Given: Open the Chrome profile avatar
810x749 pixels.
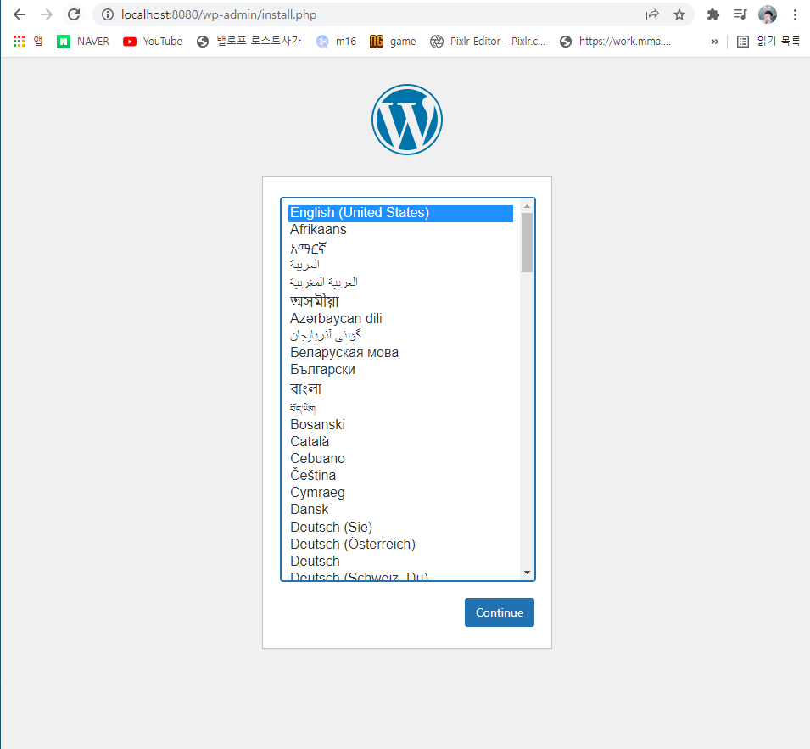Looking at the screenshot, I should tap(768, 14).
